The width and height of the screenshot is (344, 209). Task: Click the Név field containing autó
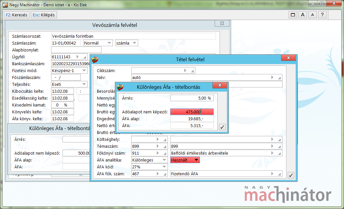pos(207,77)
